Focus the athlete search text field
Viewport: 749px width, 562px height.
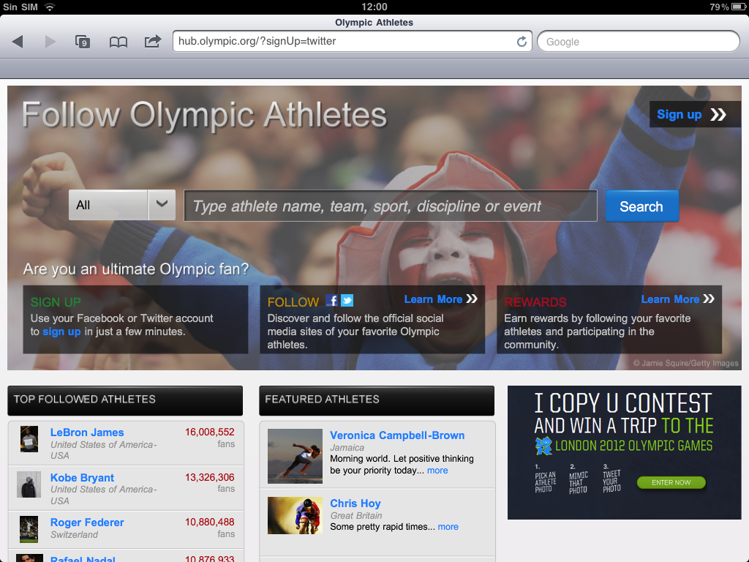[x=391, y=206]
